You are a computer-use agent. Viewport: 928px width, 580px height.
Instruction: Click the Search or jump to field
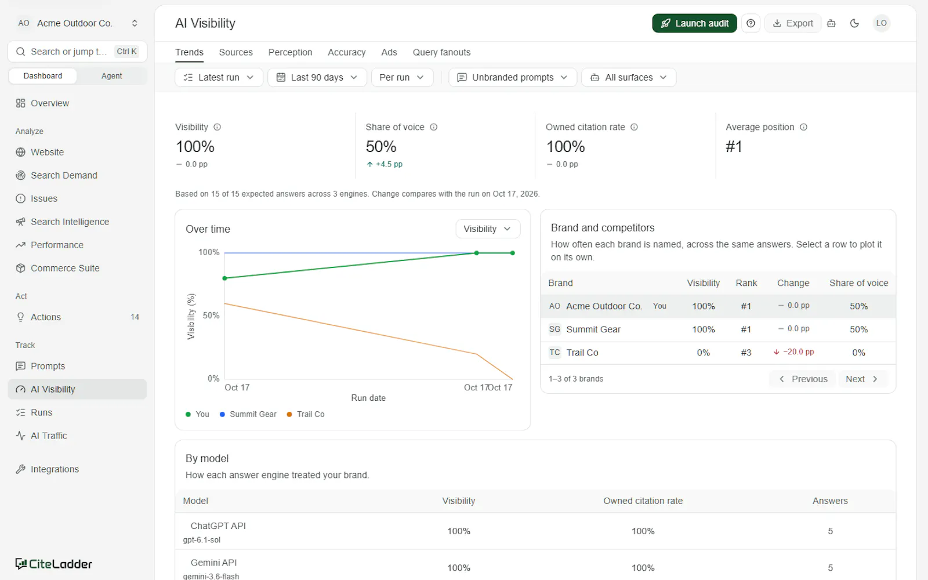(x=77, y=52)
